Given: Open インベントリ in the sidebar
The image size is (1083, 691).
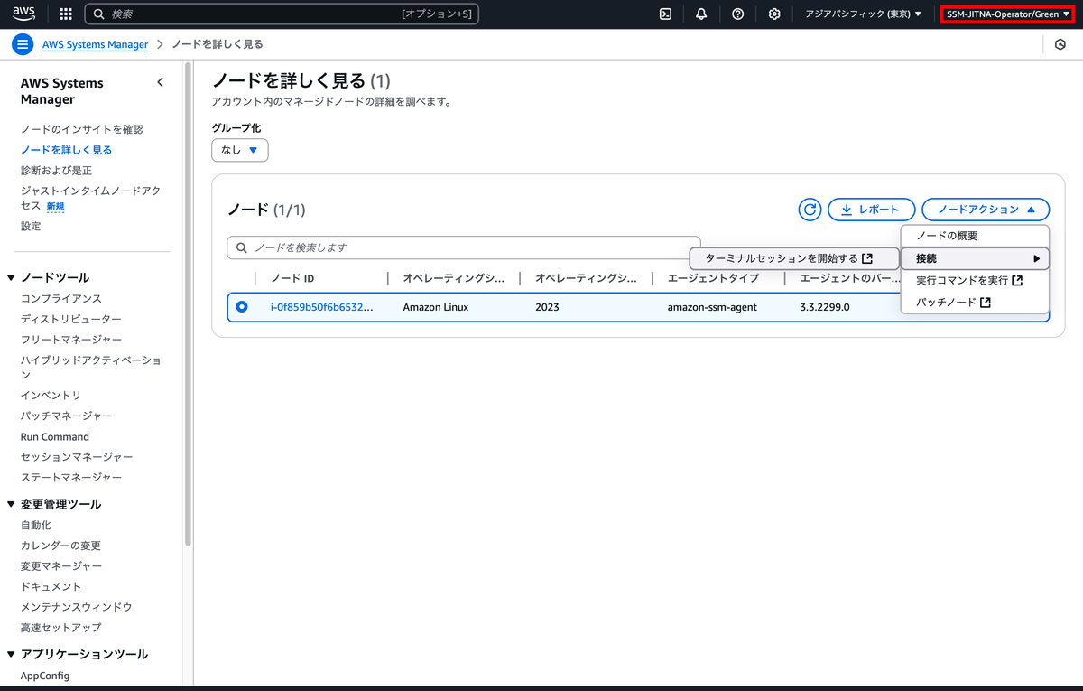Looking at the screenshot, I should [x=51, y=396].
